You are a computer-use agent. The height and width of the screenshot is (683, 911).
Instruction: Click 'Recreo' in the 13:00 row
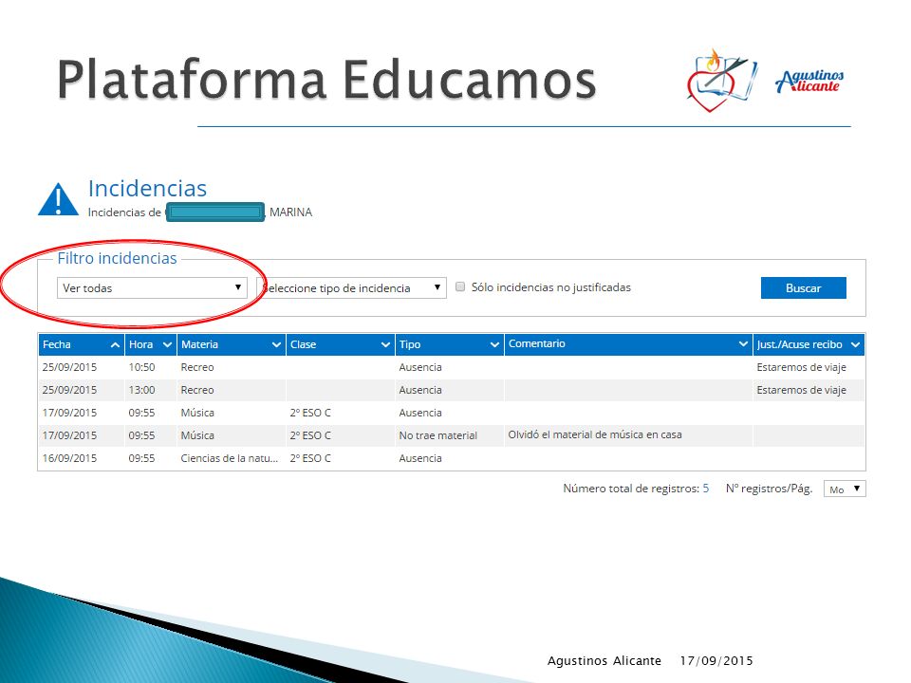(x=197, y=390)
